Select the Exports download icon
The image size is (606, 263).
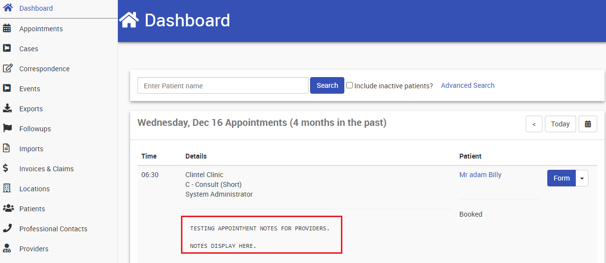tap(7, 108)
